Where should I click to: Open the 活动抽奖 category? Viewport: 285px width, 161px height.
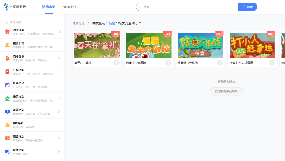tap(32, 32)
